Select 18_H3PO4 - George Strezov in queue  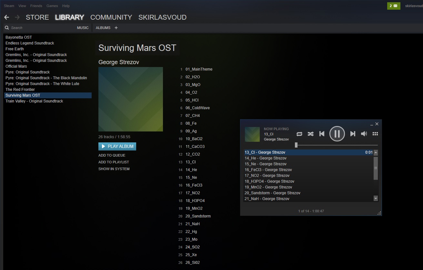pos(308,181)
